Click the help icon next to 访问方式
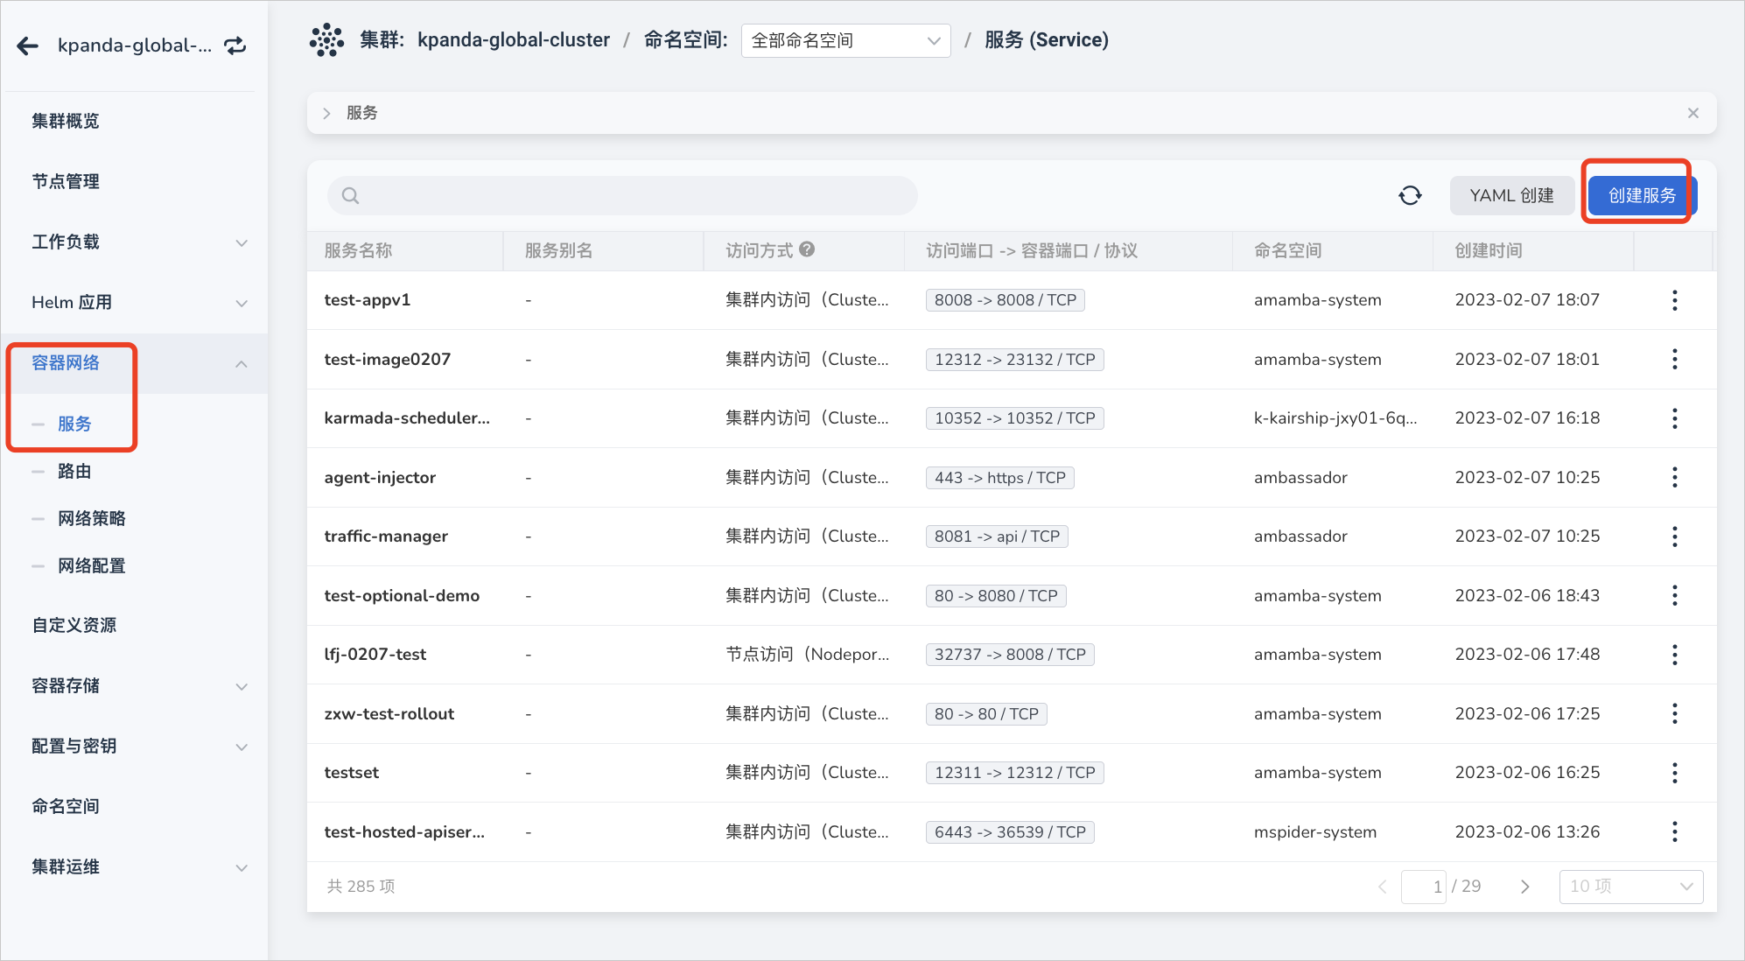 tap(807, 249)
